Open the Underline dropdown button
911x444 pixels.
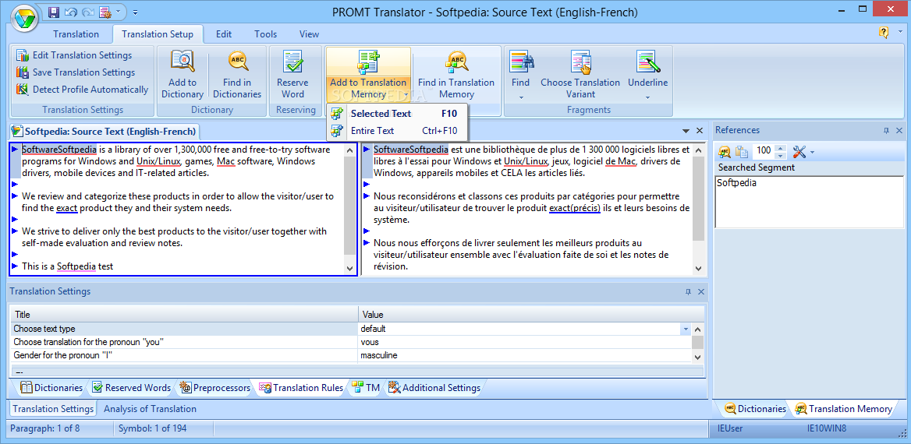click(x=648, y=76)
